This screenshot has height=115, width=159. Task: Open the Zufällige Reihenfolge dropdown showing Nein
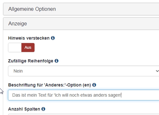point(84,71)
